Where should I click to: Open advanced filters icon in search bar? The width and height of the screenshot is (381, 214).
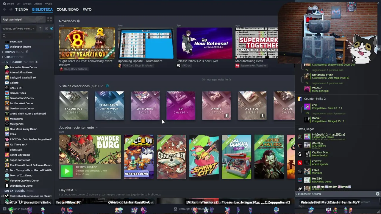coord(49,36)
